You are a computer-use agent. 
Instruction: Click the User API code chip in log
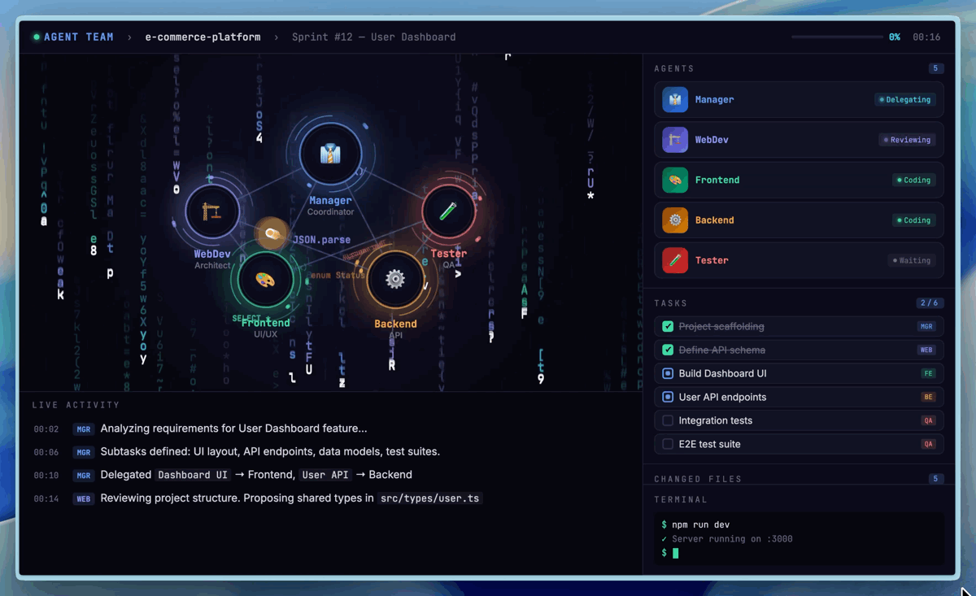tap(325, 475)
